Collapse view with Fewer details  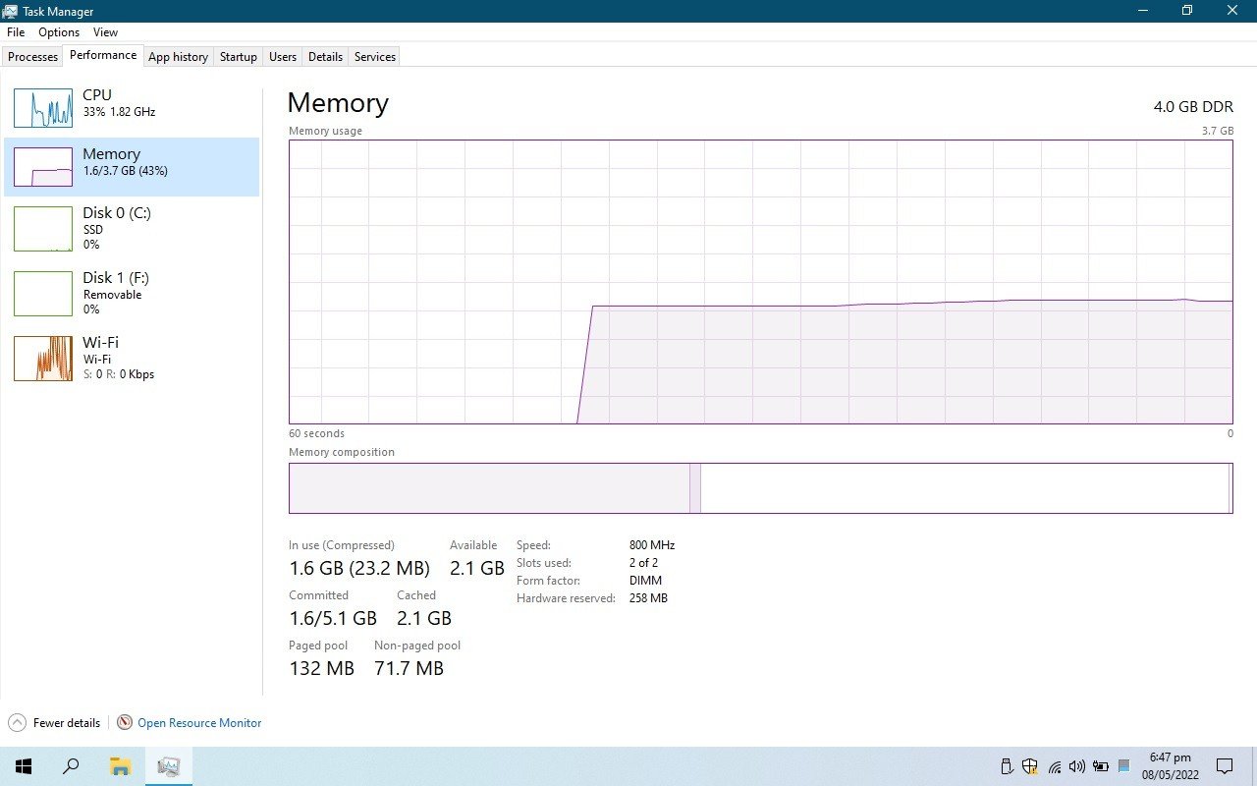click(x=55, y=722)
